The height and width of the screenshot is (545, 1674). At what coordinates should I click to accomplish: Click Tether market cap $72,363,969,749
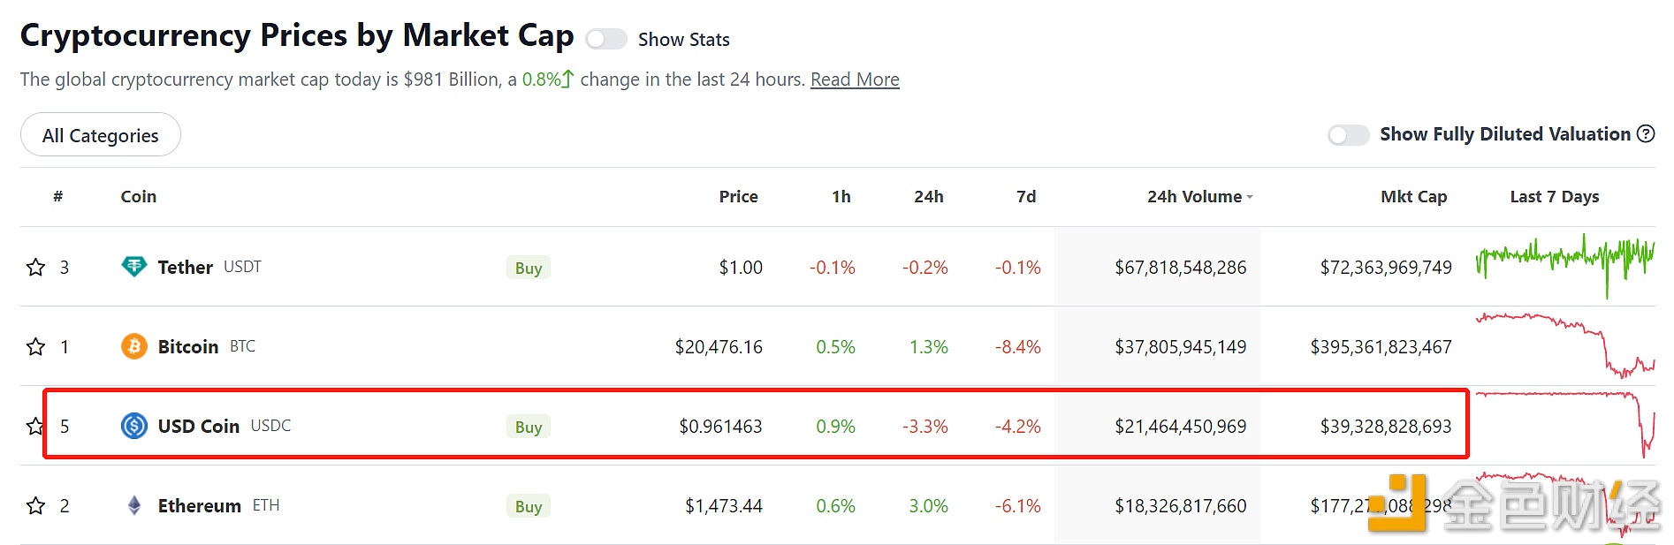click(1386, 267)
